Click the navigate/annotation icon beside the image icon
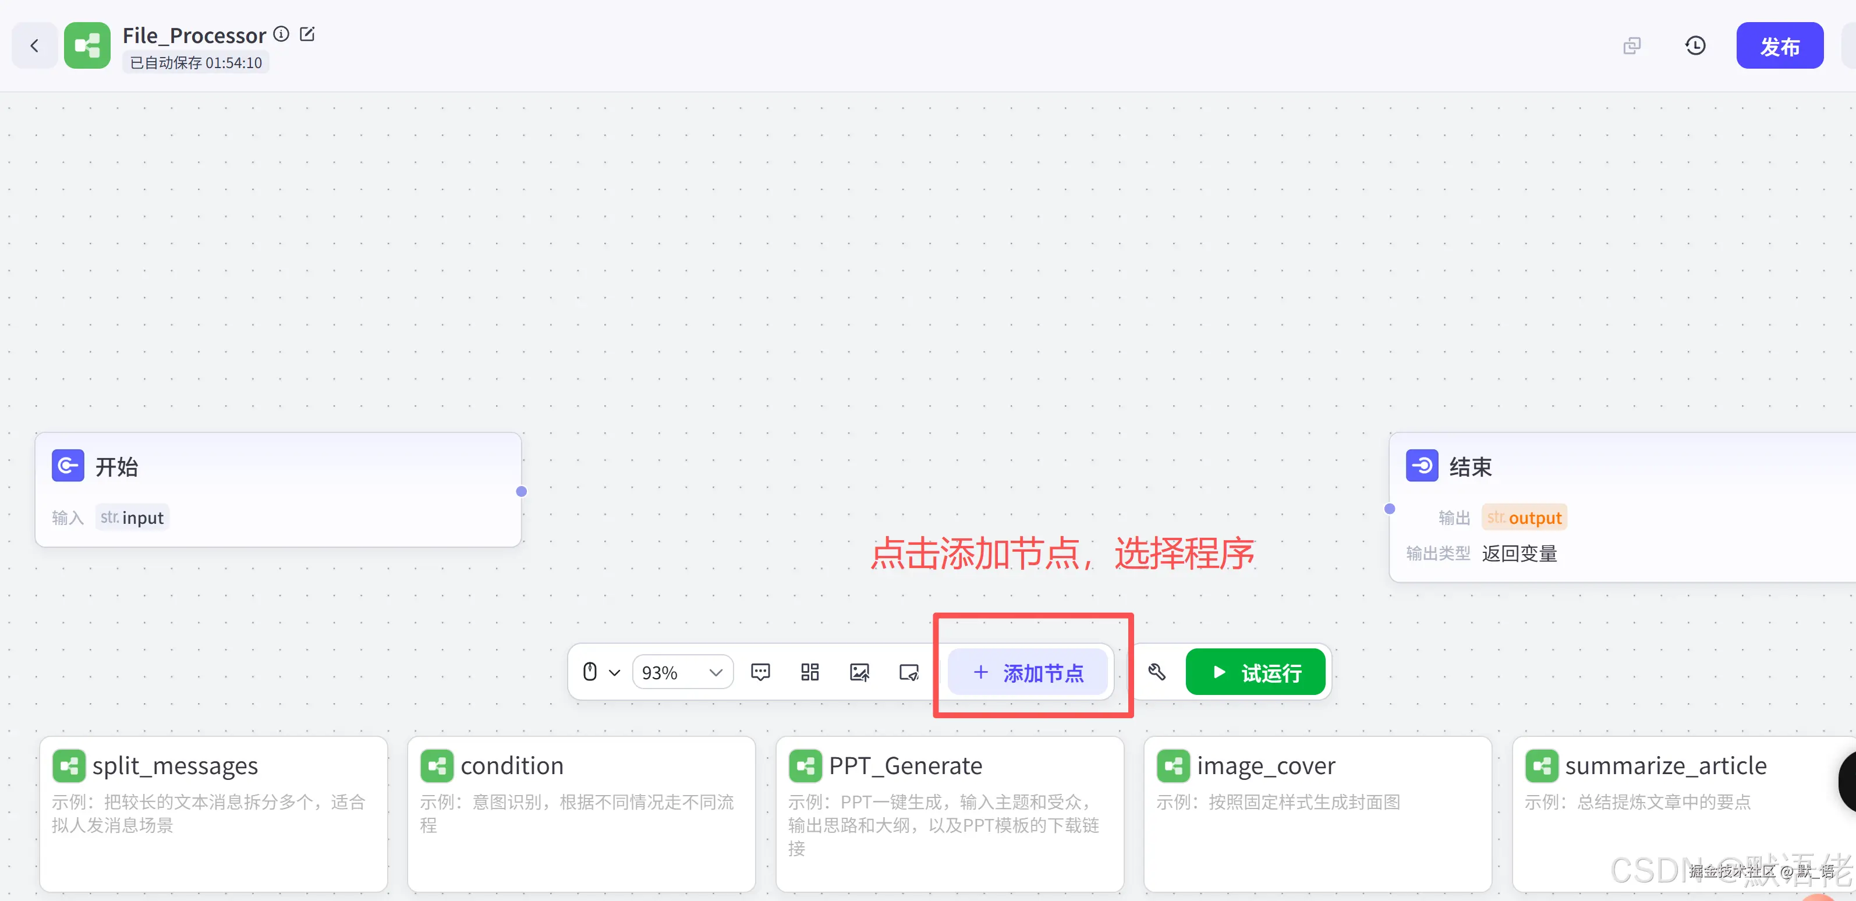The width and height of the screenshot is (1856, 901). click(x=908, y=671)
